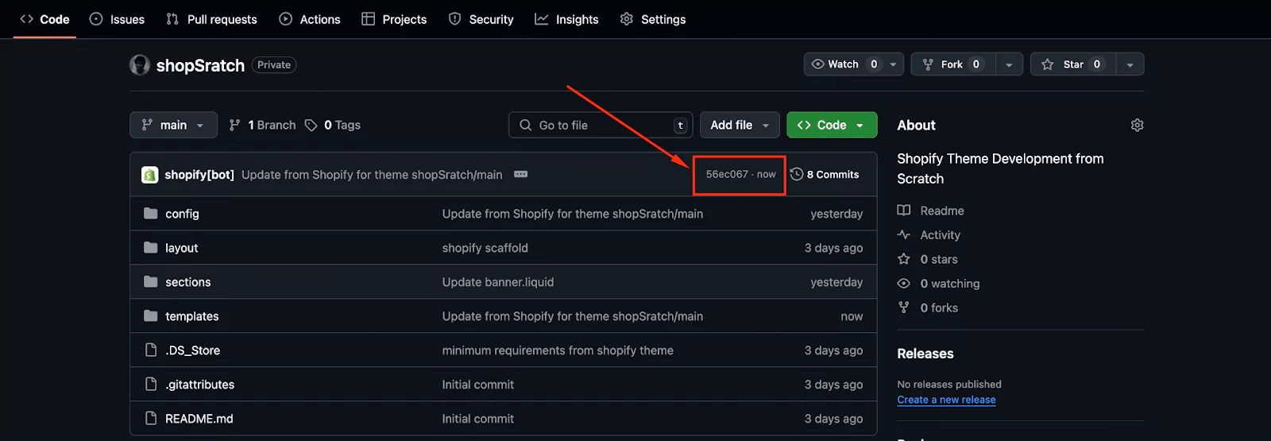Viewport: 1271px width, 441px height.
Task: Open 'Update banner.liquid' commit message
Action: [x=498, y=282]
